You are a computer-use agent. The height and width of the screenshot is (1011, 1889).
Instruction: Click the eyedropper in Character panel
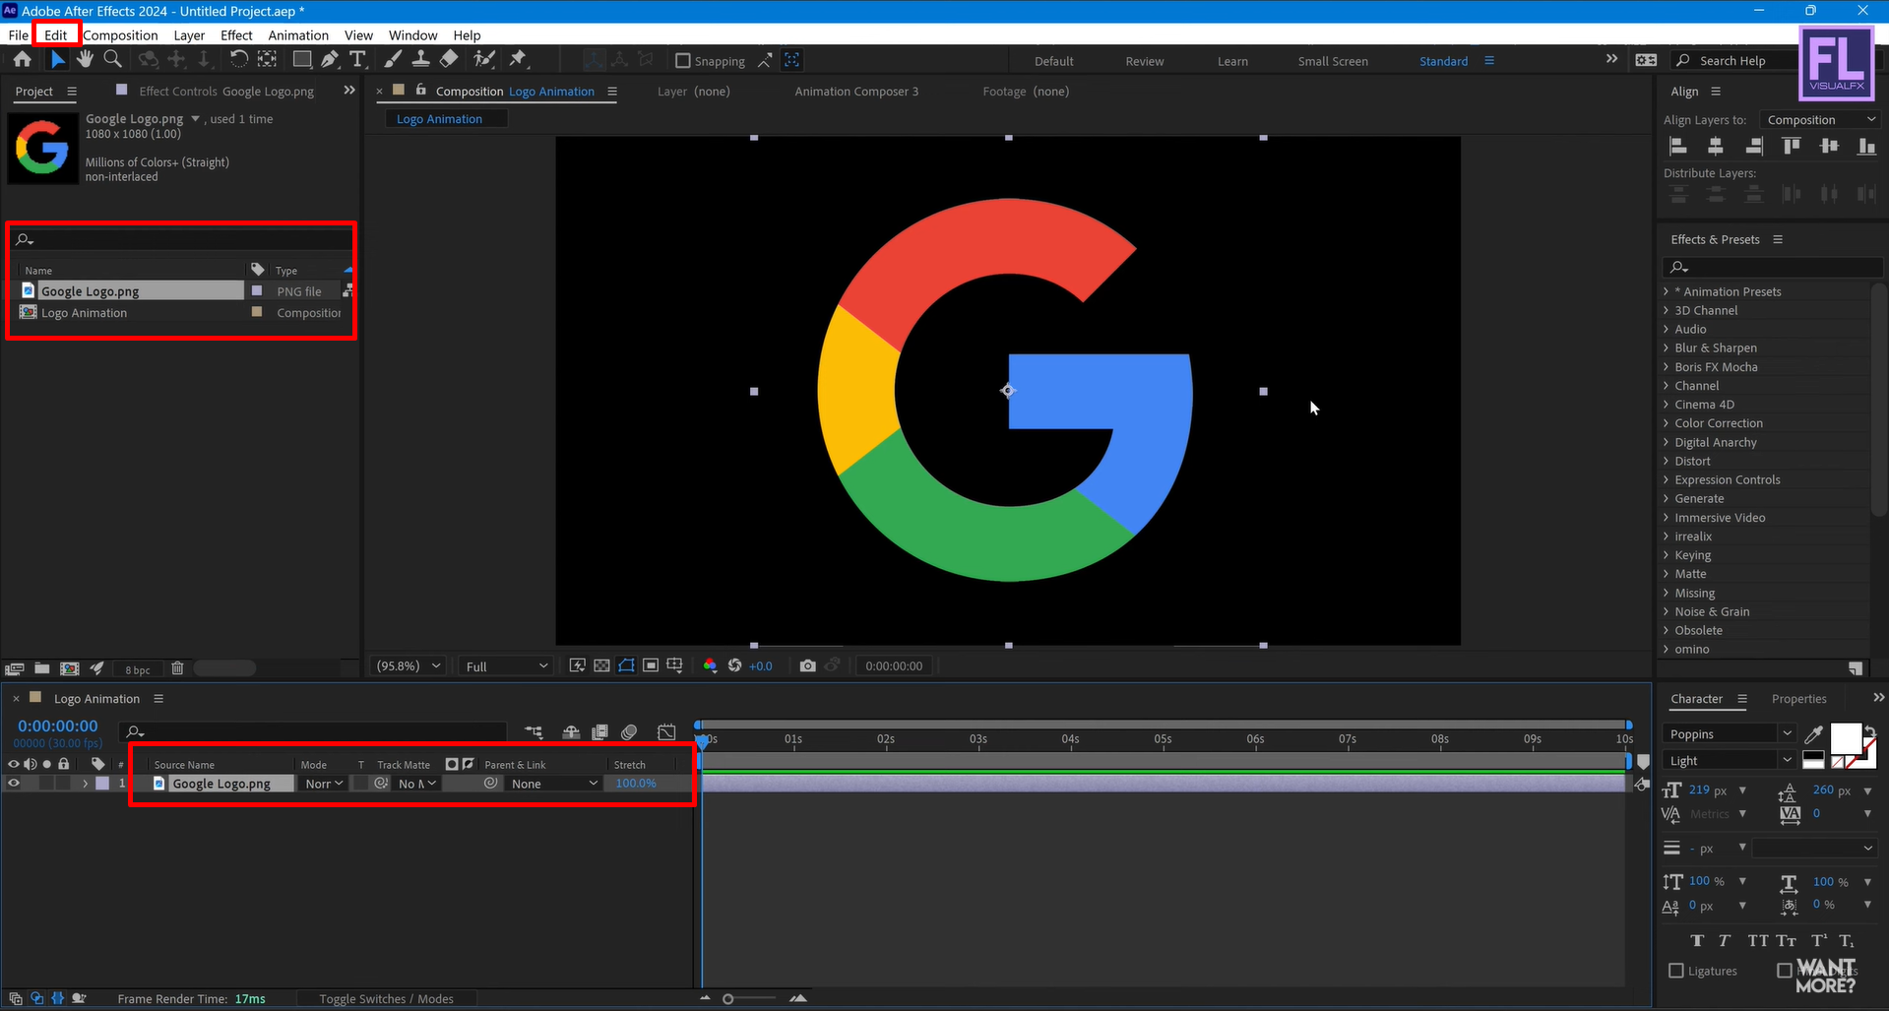(x=1813, y=733)
